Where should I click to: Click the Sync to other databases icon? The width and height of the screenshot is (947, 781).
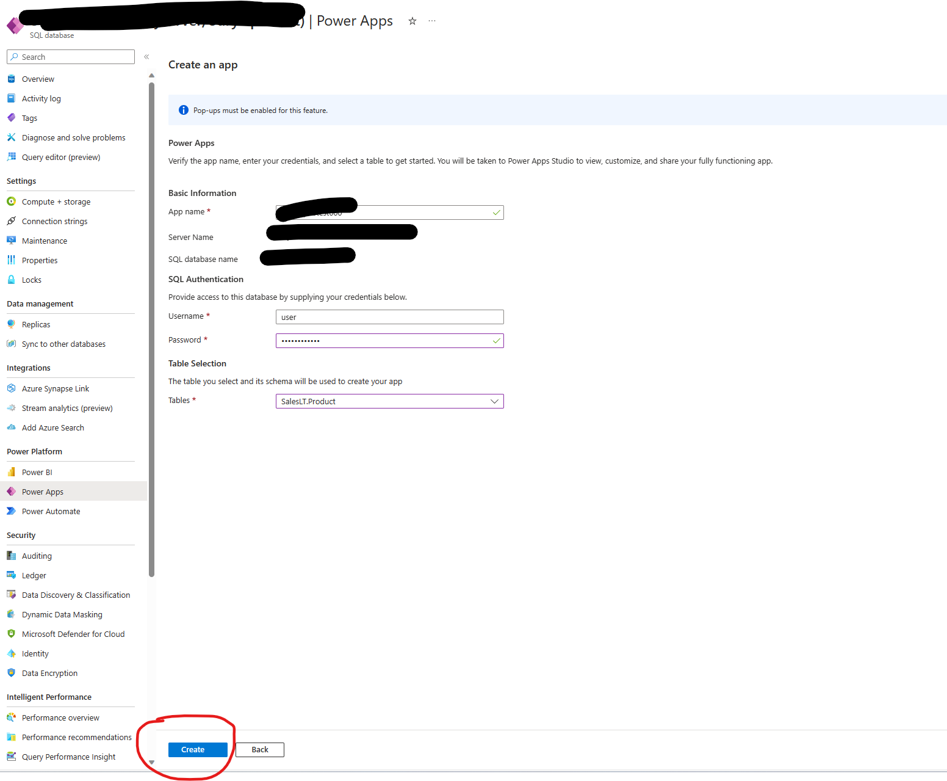pyautogui.click(x=11, y=344)
